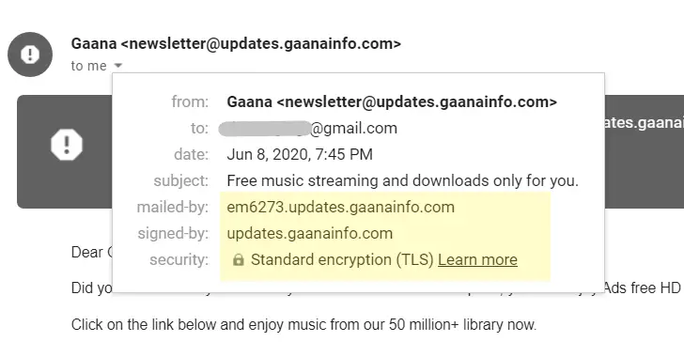Click the Standard encryption (TLS) text
The width and height of the screenshot is (684, 342).
[342, 260]
